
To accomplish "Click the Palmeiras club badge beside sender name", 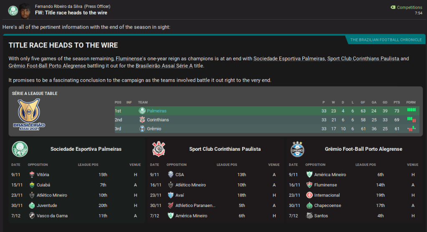I will pyautogui.click(x=13, y=10).
